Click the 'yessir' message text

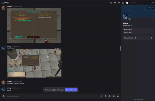tap(9, 90)
